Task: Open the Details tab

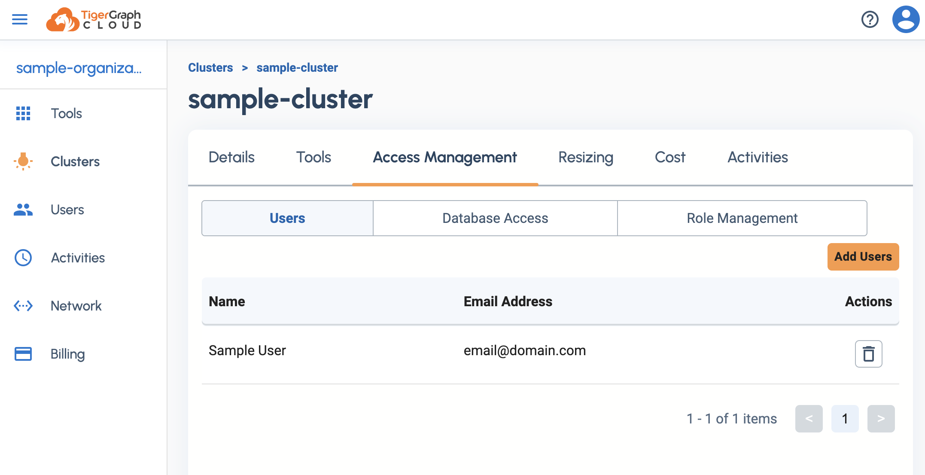Action: [231, 157]
